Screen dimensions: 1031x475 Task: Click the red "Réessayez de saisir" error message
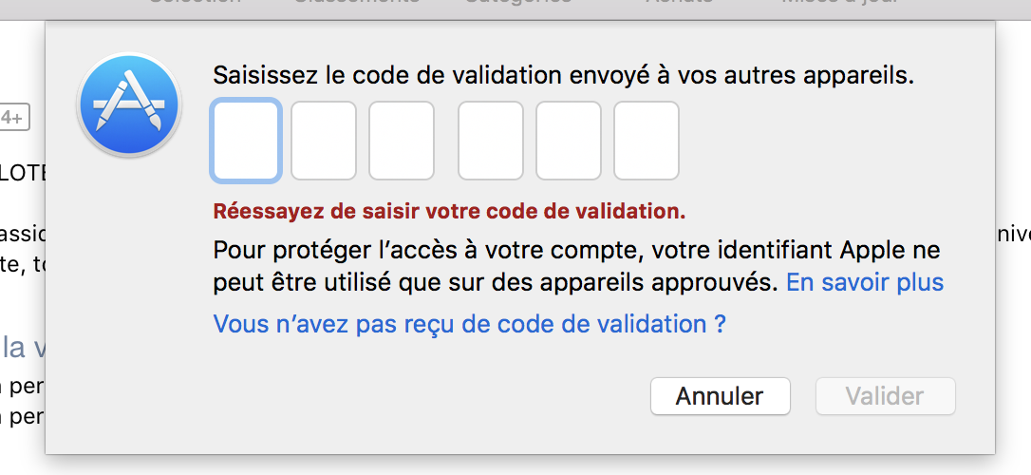point(449,210)
